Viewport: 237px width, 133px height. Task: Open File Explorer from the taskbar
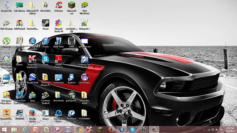click(14, 129)
